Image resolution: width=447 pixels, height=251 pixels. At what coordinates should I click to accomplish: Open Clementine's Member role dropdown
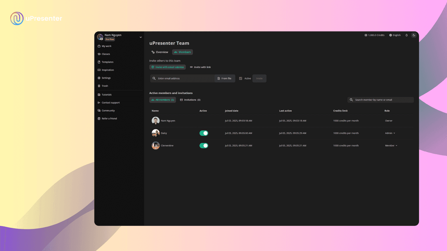click(x=391, y=146)
